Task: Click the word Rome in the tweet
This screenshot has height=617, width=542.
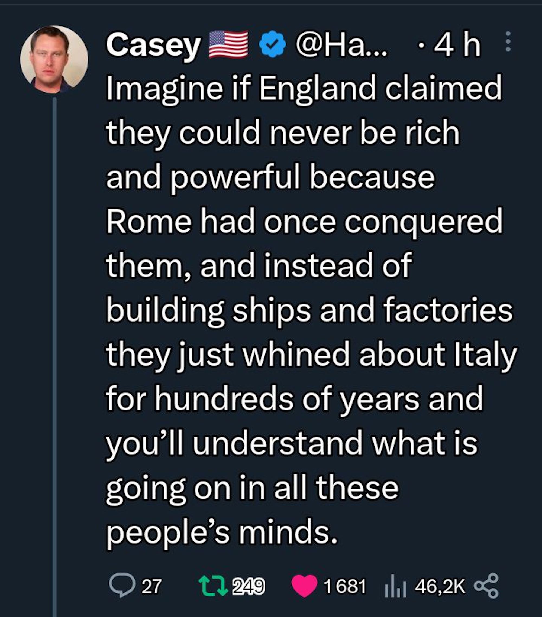Action: click(x=149, y=222)
